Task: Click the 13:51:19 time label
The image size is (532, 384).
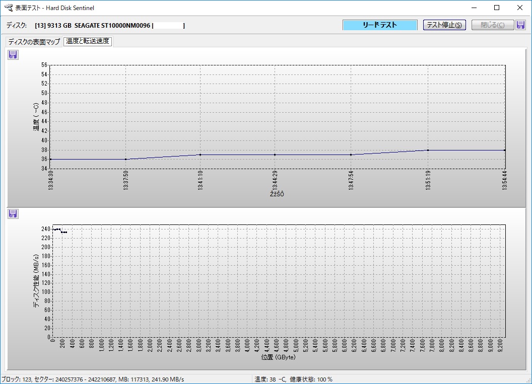Action: pyautogui.click(x=428, y=180)
